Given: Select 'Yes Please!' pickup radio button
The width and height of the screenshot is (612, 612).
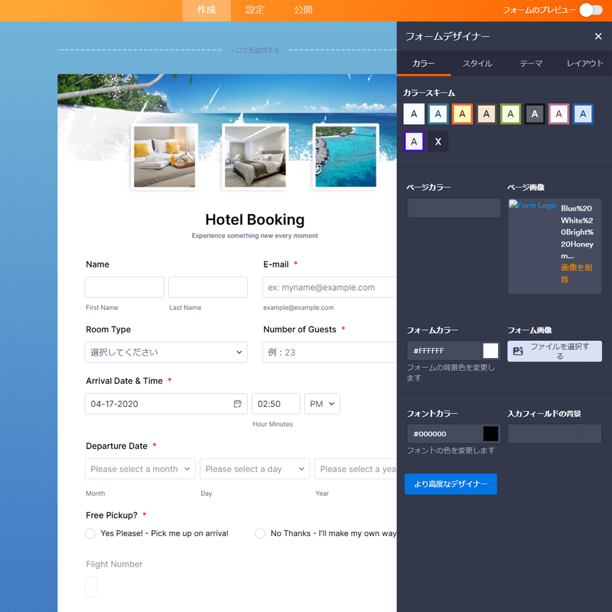Looking at the screenshot, I should point(91,534).
